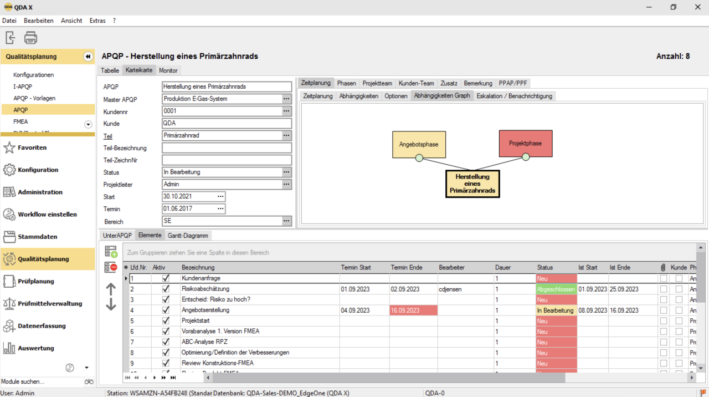Toggle the Aktiv checkbox for Risikoabschätzung
The width and height of the screenshot is (709, 397).
coord(166,289)
